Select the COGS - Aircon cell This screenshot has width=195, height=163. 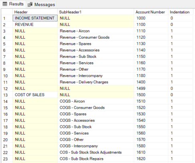pyautogui.click(x=96, y=101)
